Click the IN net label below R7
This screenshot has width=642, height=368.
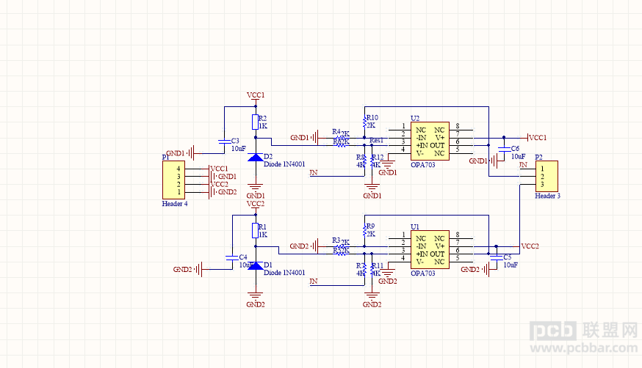[x=313, y=281]
